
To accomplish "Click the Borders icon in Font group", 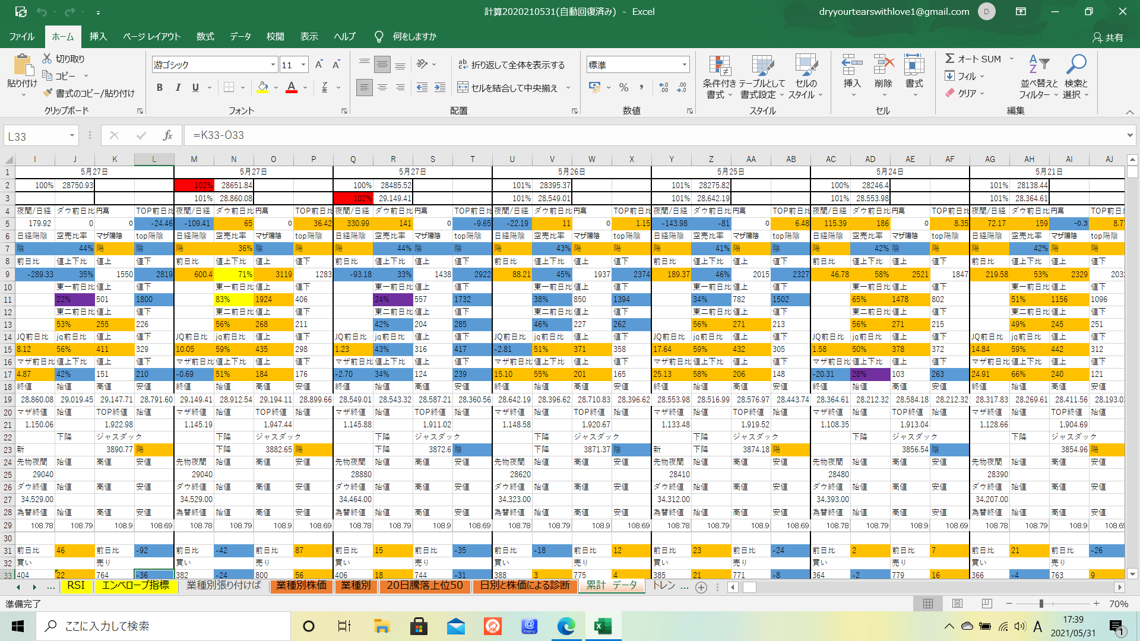I will (229, 88).
